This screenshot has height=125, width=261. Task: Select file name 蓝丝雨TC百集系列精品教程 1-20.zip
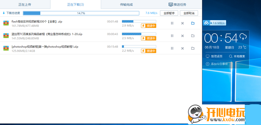47,34
